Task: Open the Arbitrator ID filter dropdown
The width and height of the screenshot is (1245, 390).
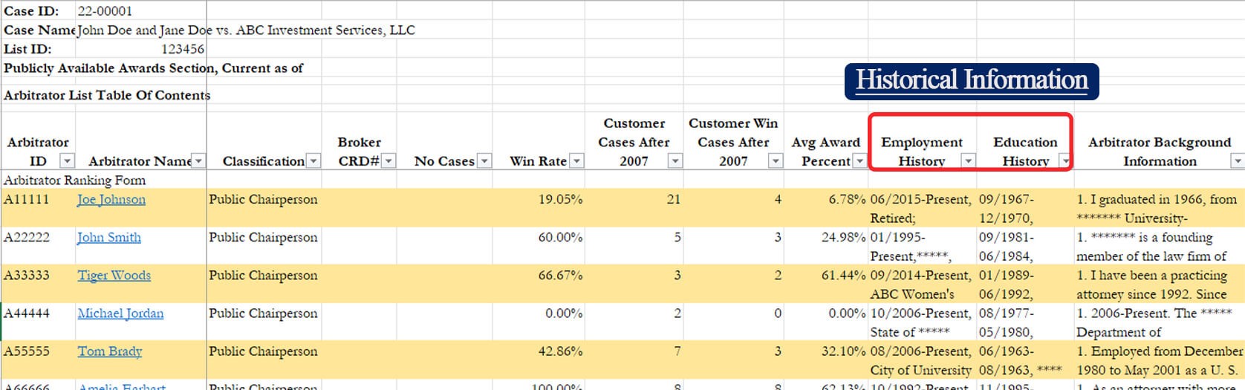Action: click(x=67, y=161)
